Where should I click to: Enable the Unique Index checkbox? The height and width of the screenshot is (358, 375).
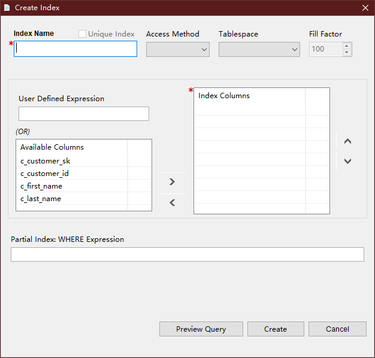click(82, 34)
